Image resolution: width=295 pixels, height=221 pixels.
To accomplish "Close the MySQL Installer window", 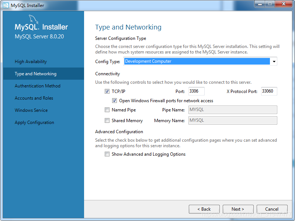I will [x=284, y=4].
